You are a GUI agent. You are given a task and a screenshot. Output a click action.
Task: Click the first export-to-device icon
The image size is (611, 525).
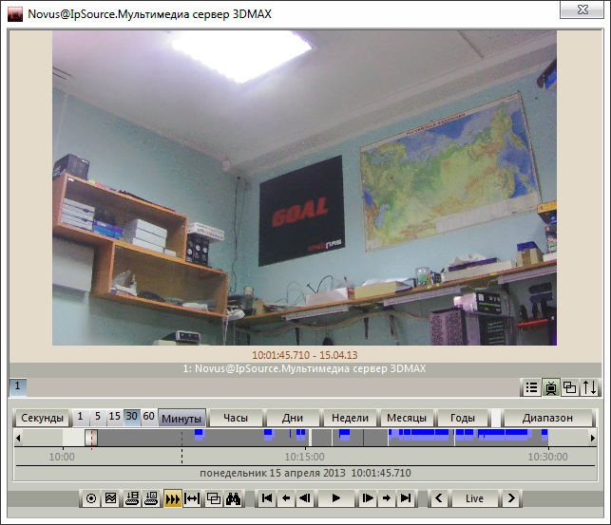[132, 498]
